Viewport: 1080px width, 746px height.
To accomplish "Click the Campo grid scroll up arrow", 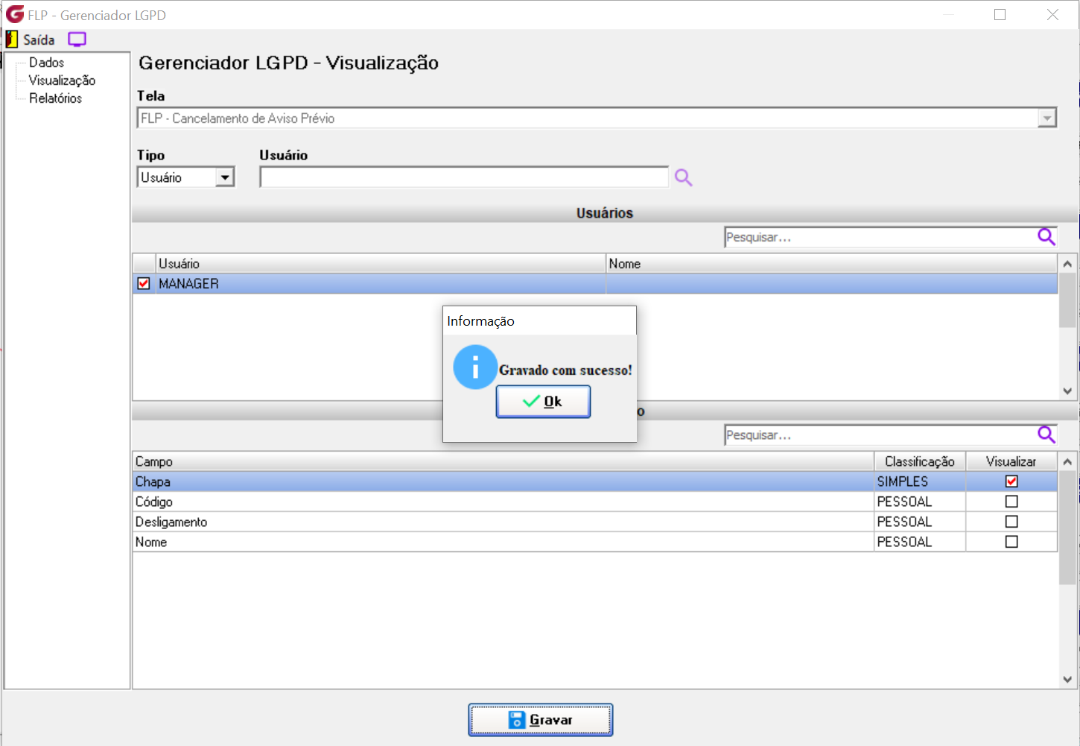I will pos(1067,462).
